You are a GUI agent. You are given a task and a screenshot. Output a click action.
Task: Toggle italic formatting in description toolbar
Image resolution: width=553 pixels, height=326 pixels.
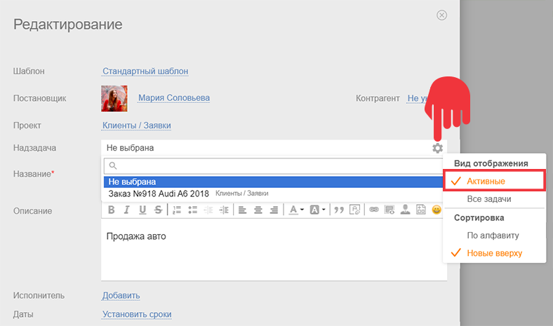point(127,210)
